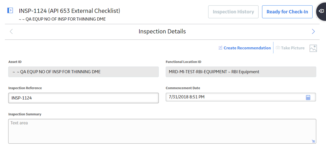The image size is (326, 149).
Task: Open Inspection History
Action: (x=233, y=12)
